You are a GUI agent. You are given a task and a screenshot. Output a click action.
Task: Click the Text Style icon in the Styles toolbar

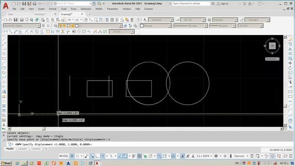point(145,20)
